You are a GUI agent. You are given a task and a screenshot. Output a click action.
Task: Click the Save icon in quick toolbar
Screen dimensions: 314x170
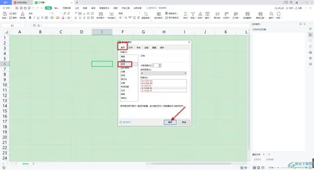(x=17, y=8)
